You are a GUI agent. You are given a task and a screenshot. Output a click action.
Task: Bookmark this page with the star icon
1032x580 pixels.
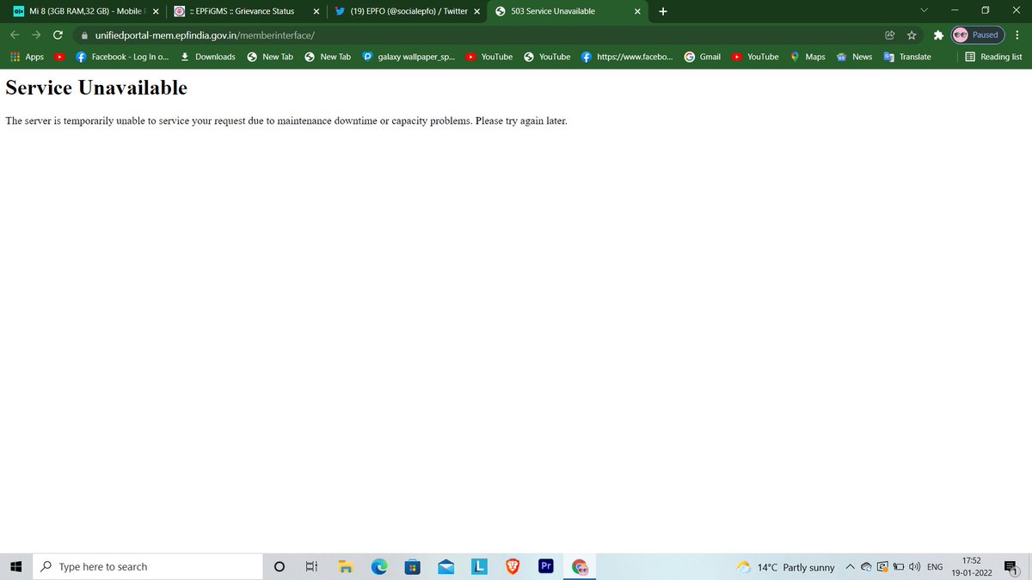(912, 35)
